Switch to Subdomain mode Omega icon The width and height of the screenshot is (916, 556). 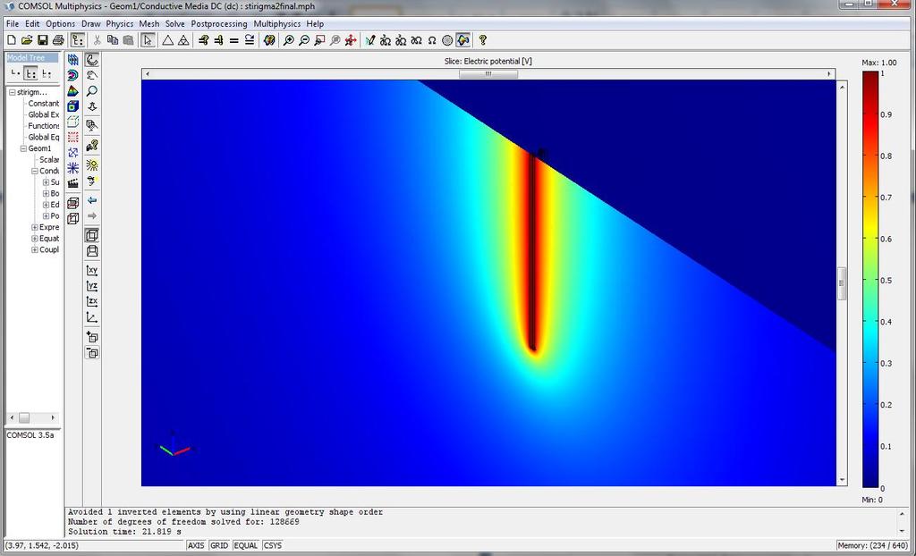click(432, 40)
